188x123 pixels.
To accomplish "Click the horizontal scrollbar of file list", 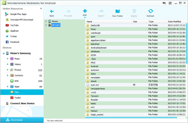I will tap(131, 118).
